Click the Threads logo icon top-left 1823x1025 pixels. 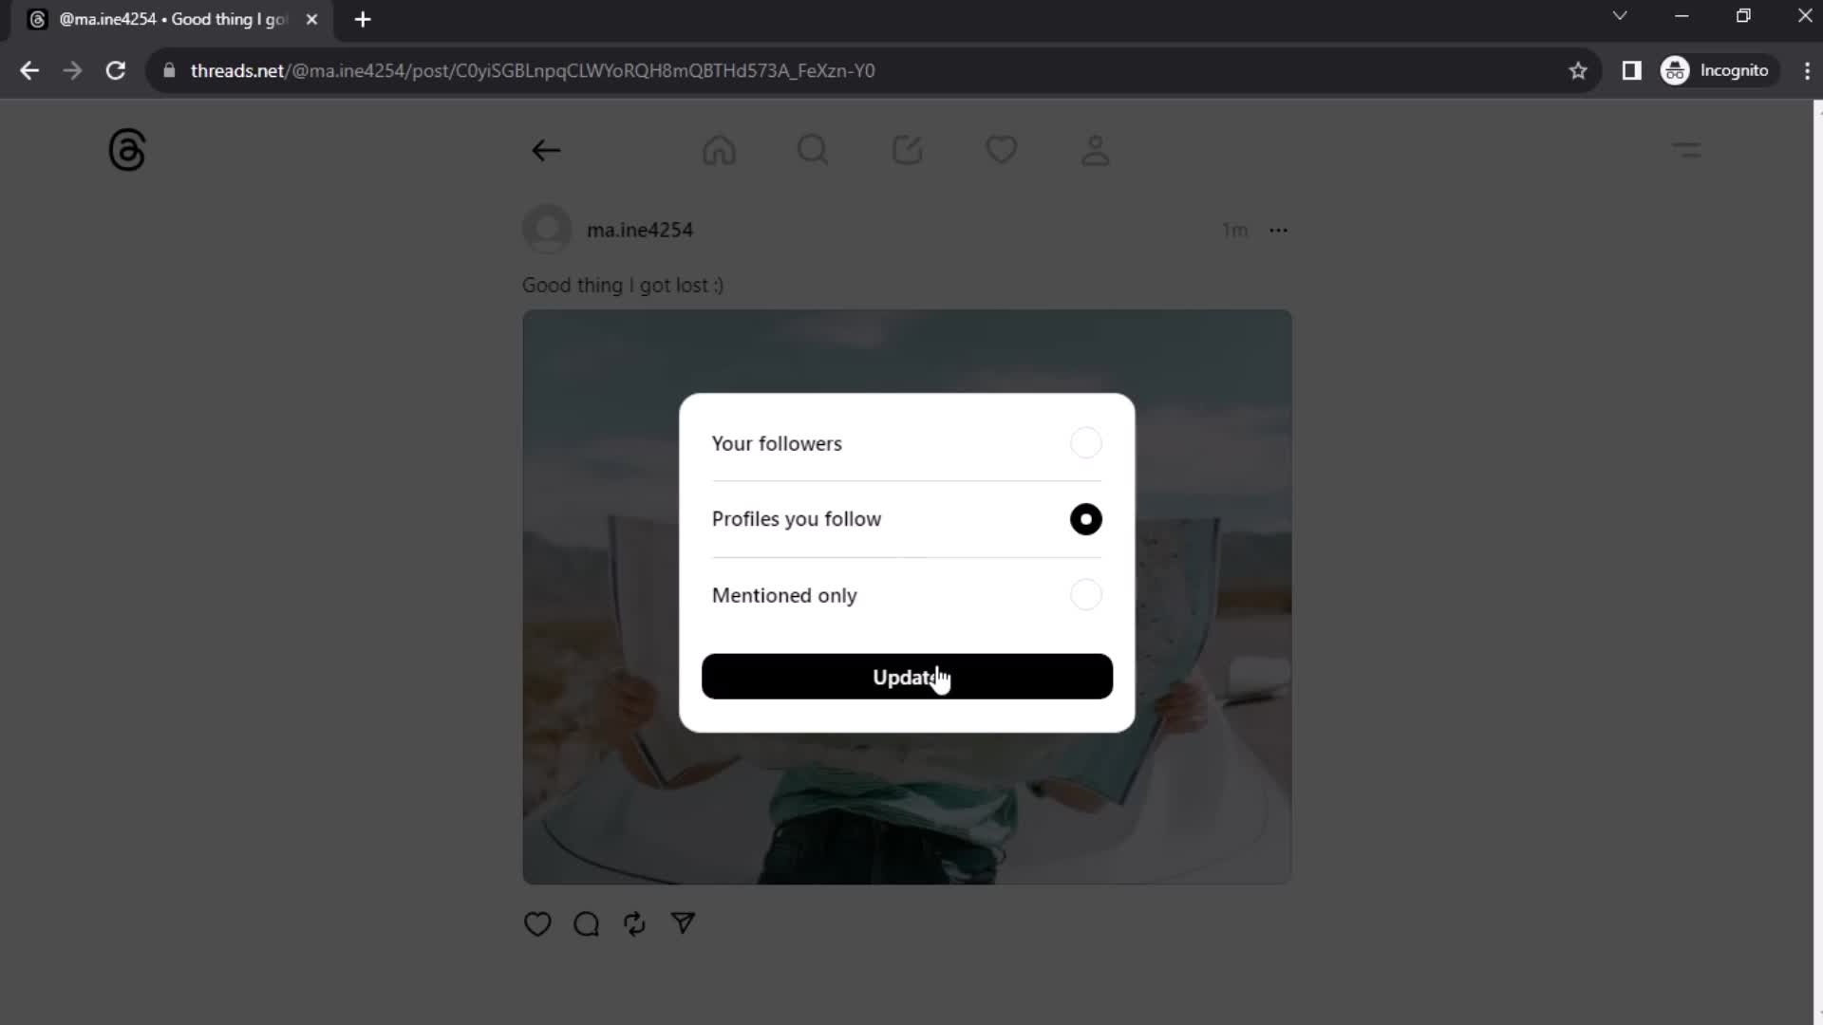126,149
